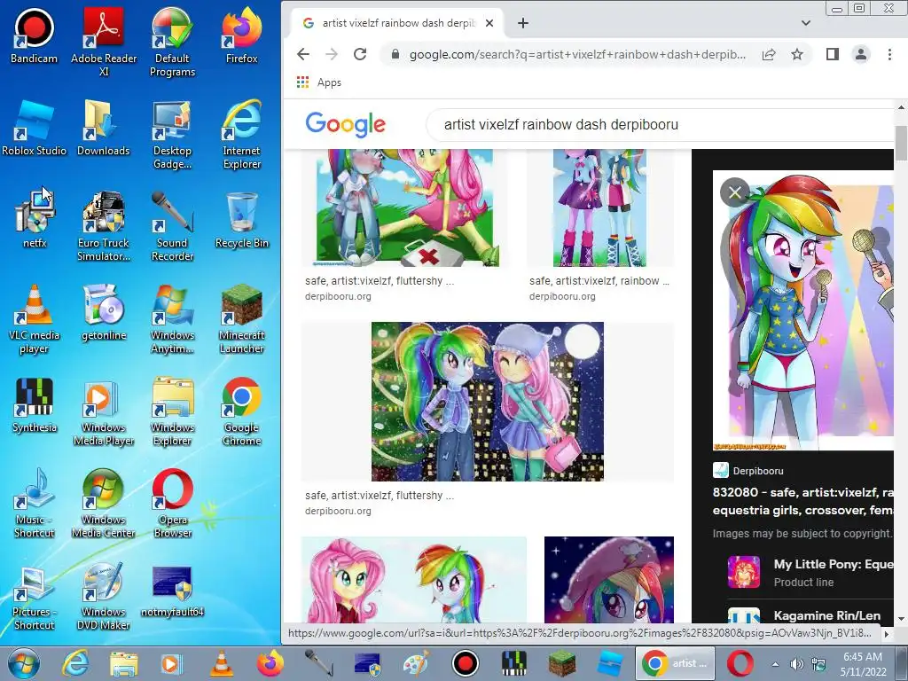Image resolution: width=908 pixels, height=681 pixels.
Task: Focus the Google search box
Action: 660,124
